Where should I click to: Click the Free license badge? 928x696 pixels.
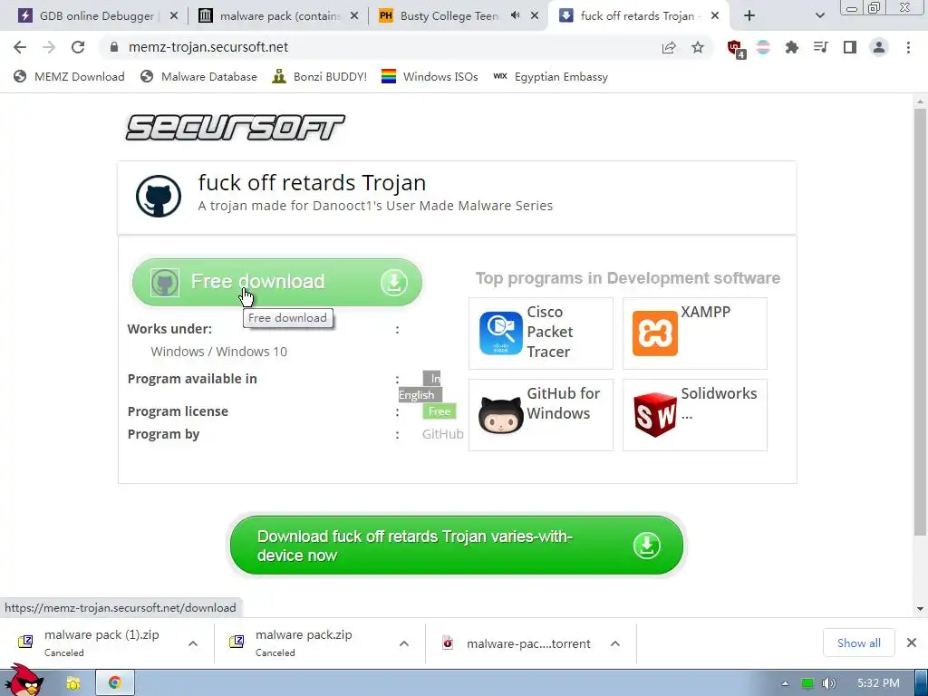[440, 411]
